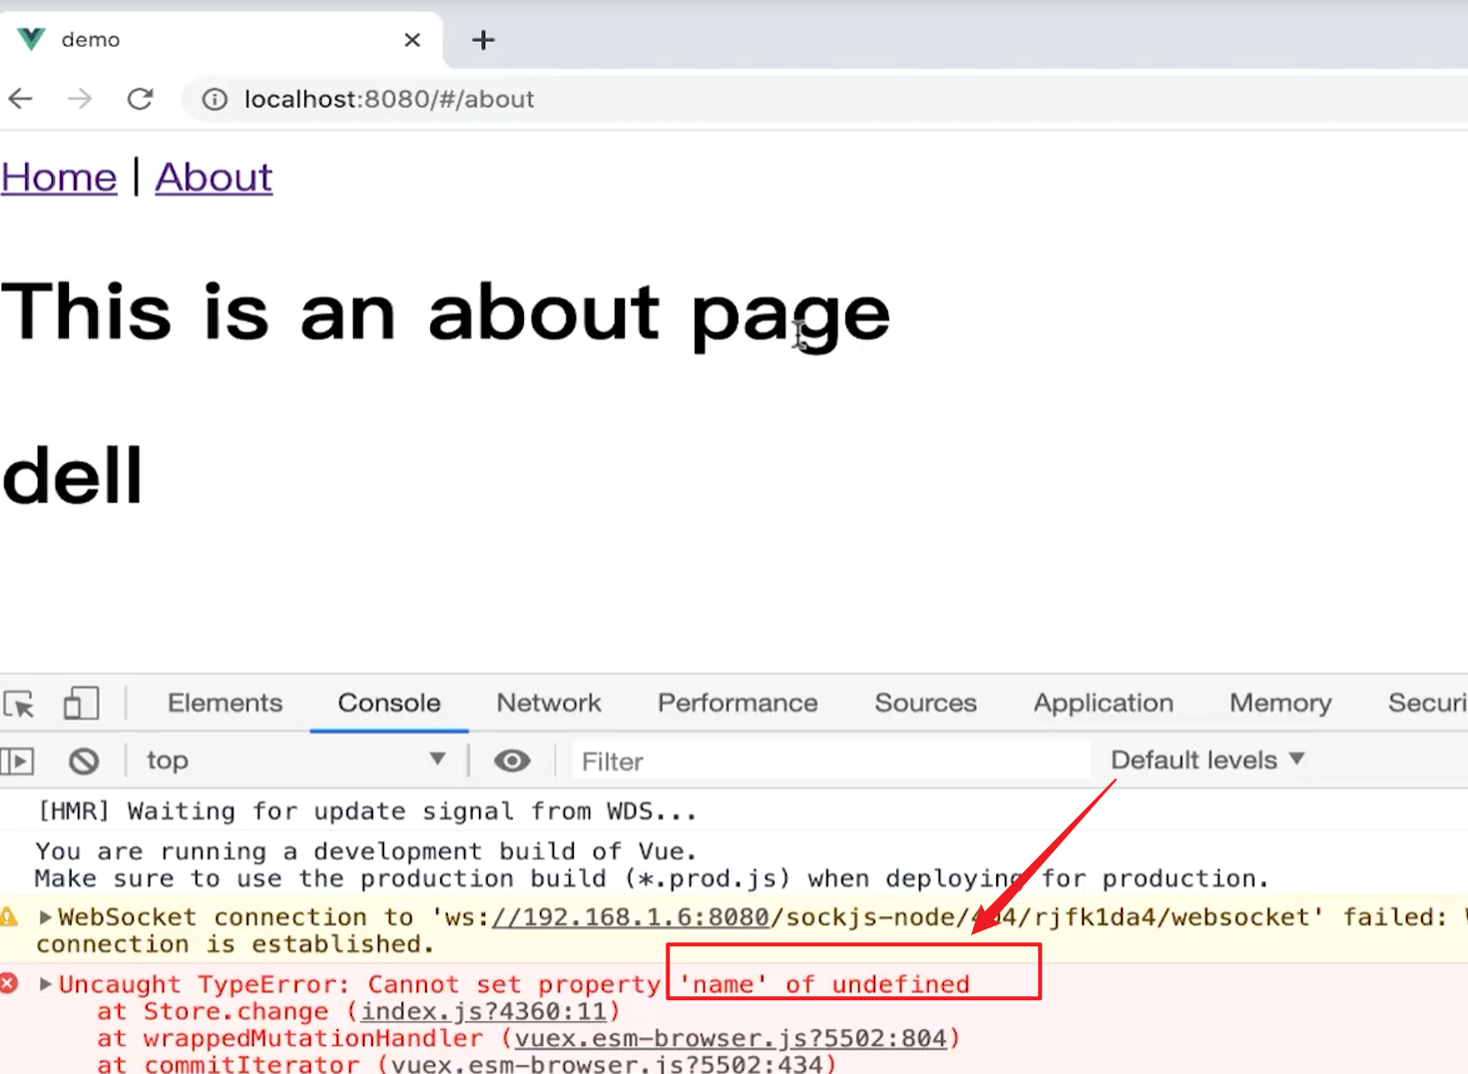Click the 'You are running a development build' log

[x=366, y=851]
